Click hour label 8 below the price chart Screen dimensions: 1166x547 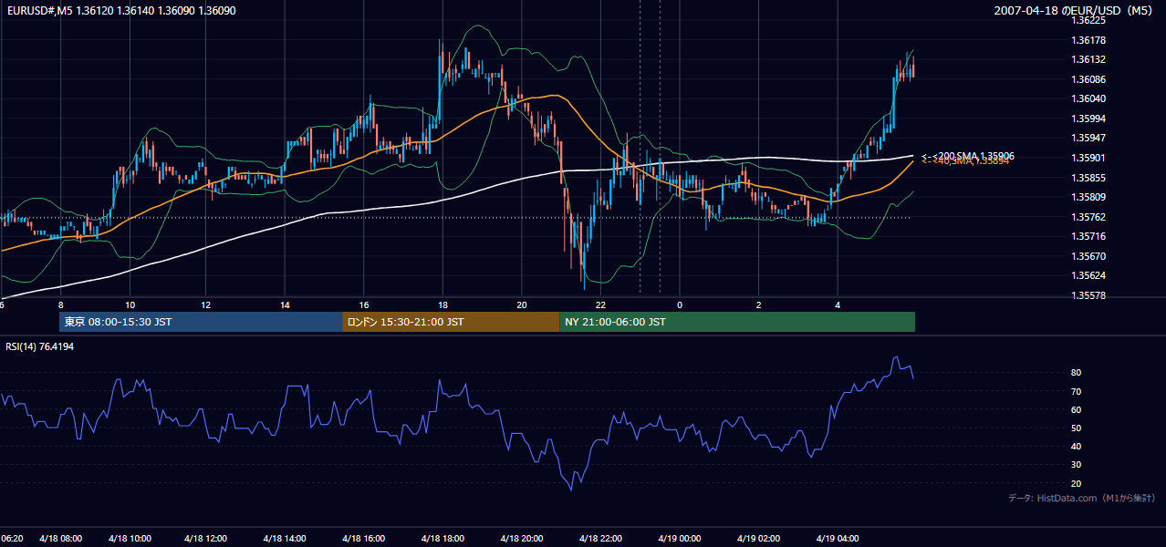point(60,304)
